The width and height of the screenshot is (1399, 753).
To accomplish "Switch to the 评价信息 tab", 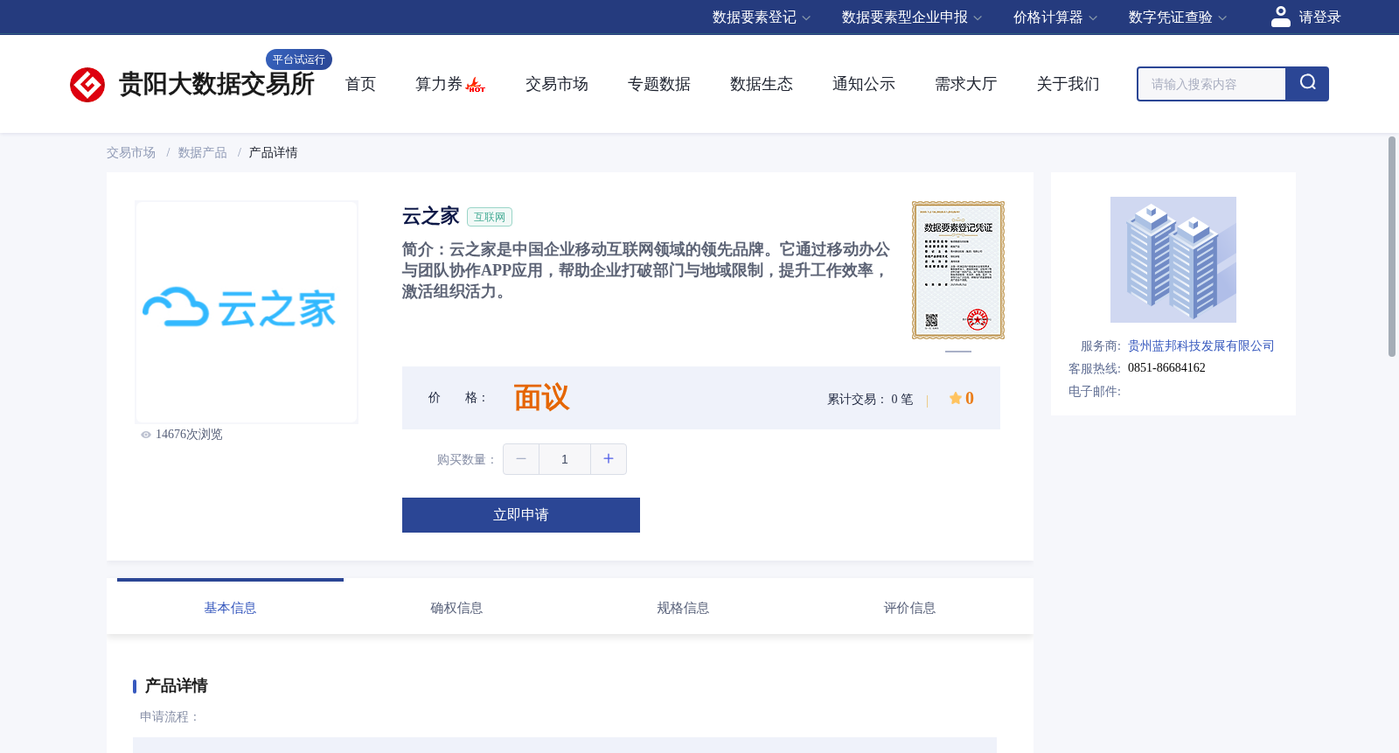I will click(909, 608).
